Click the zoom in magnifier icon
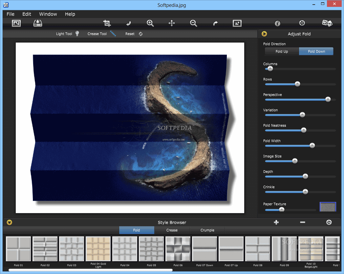The width and height of the screenshot is (344, 274). coord(150,23)
